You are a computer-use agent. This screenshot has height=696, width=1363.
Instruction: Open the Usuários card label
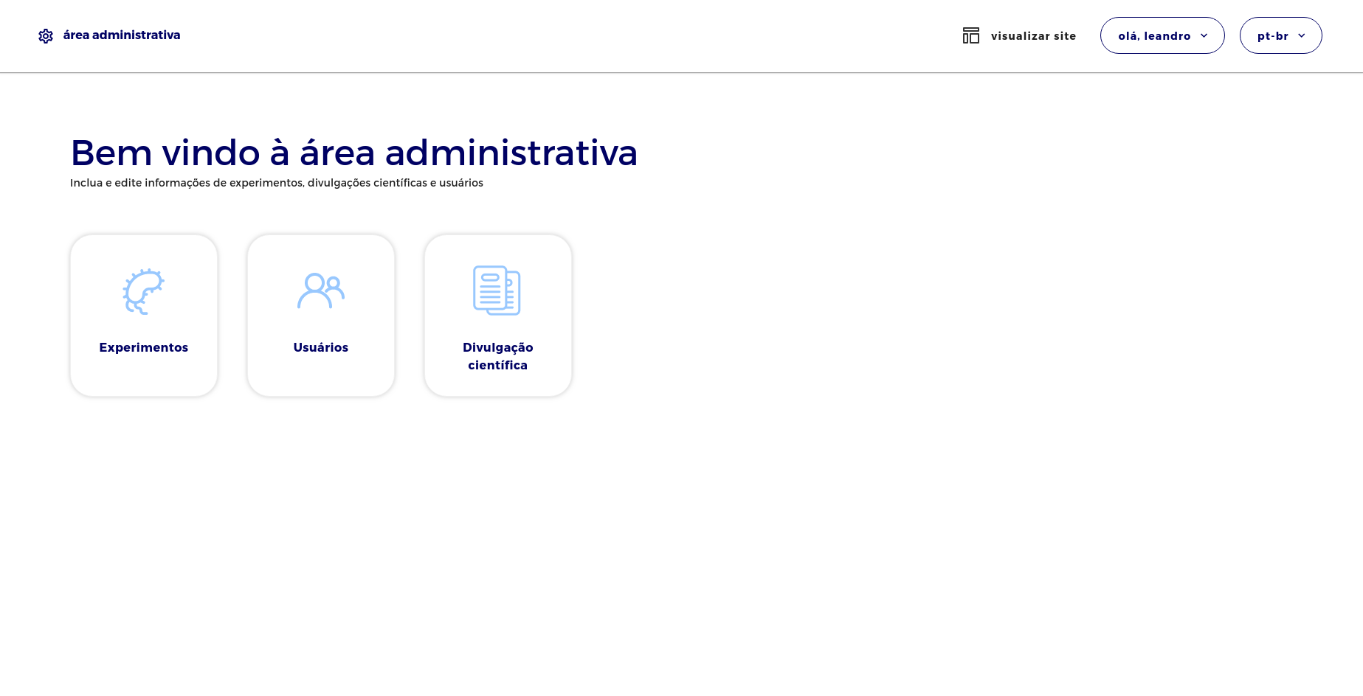(x=321, y=347)
